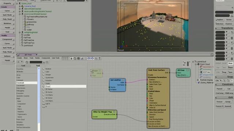Click the Scalar node icon in the list

click(x=44, y=83)
